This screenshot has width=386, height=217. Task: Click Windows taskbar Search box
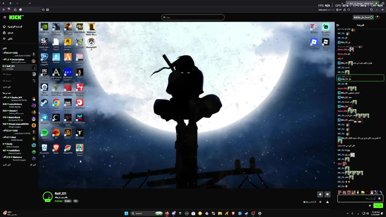coord(147,213)
